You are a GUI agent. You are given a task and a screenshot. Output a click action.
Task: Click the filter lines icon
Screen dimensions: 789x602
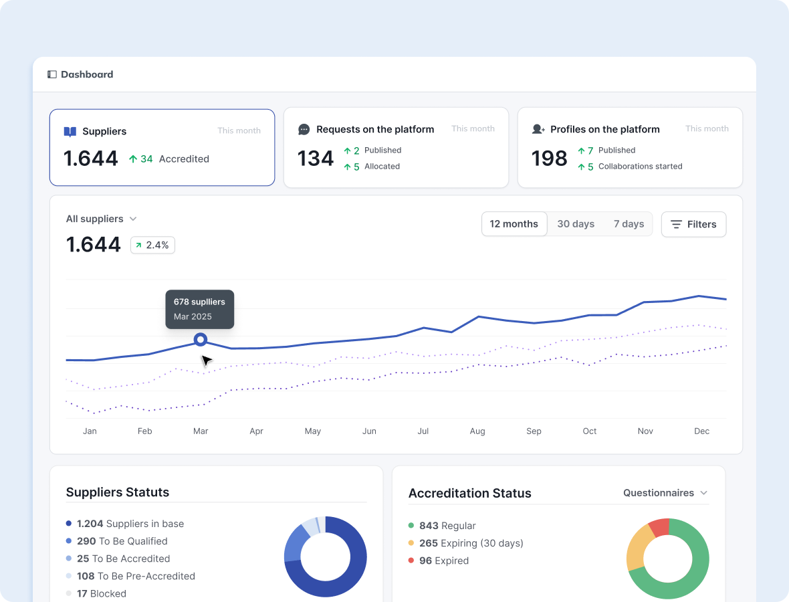[x=677, y=225]
